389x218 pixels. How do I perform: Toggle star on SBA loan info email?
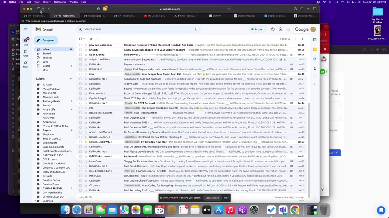[x=85, y=176]
